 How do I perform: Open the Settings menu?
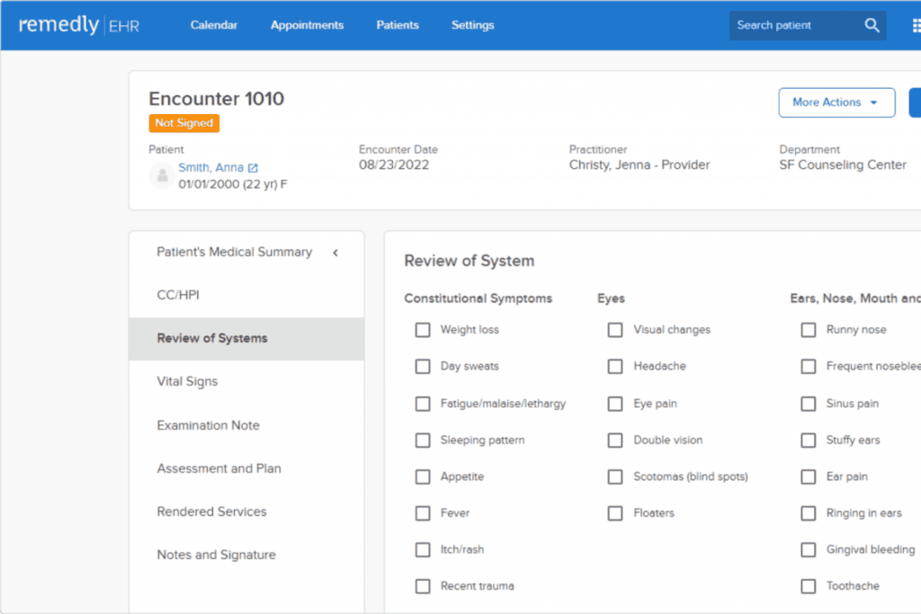click(472, 25)
